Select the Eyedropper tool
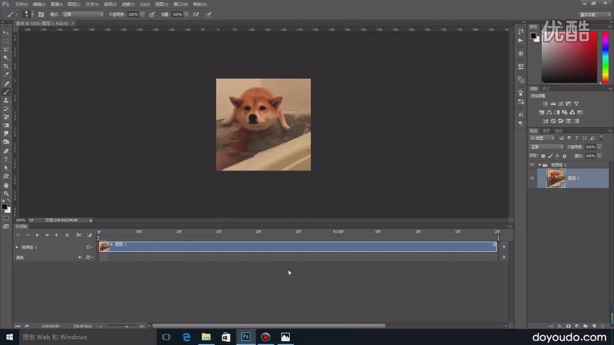 click(x=6, y=75)
